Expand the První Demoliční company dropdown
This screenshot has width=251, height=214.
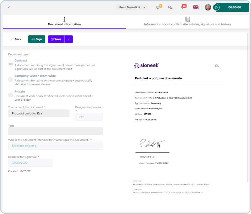point(132,7)
